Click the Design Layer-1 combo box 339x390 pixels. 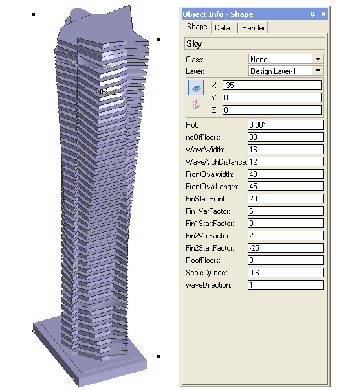point(286,71)
